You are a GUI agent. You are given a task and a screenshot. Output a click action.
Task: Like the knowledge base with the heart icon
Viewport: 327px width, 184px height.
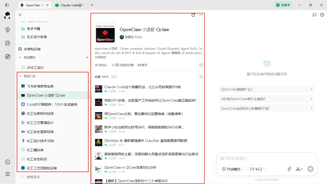point(201,65)
